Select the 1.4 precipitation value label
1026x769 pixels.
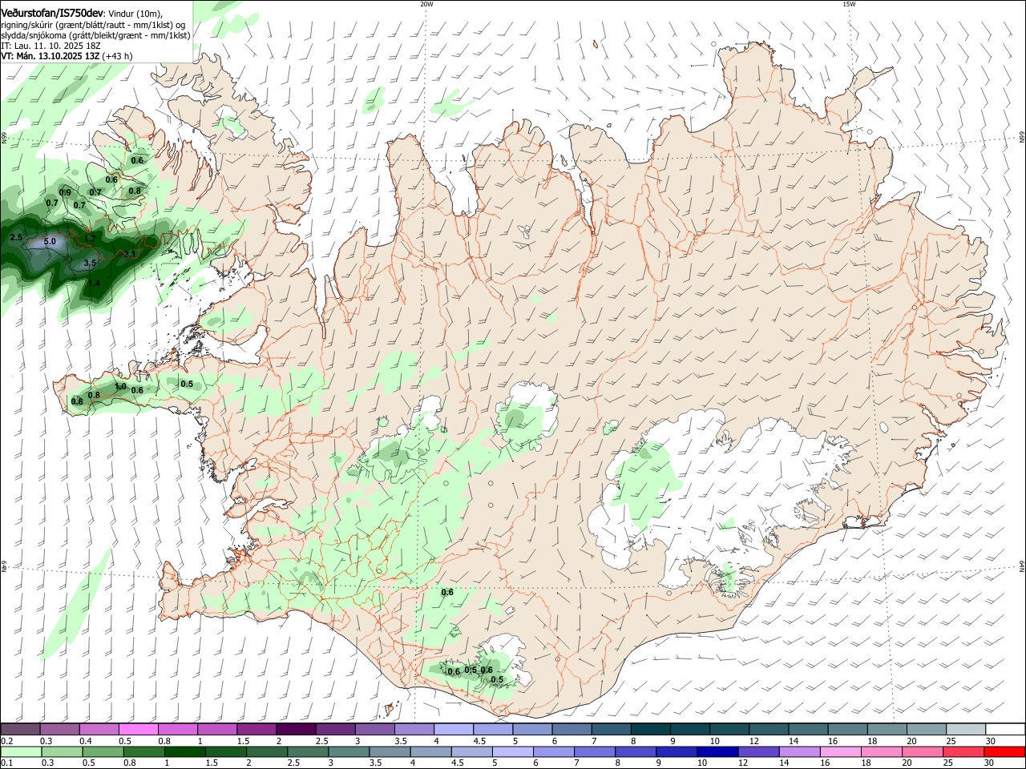point(94,283)
